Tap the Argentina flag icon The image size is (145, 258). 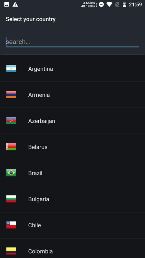(x=11, y=69)
